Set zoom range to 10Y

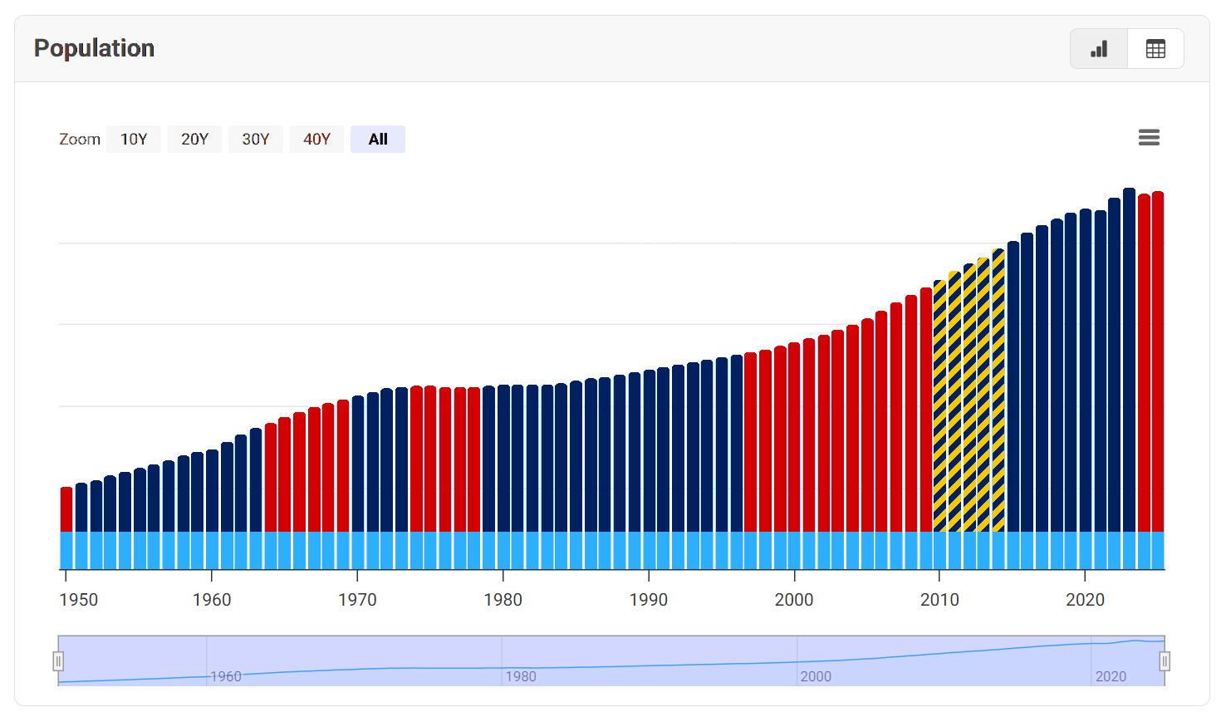click(134, 140)
